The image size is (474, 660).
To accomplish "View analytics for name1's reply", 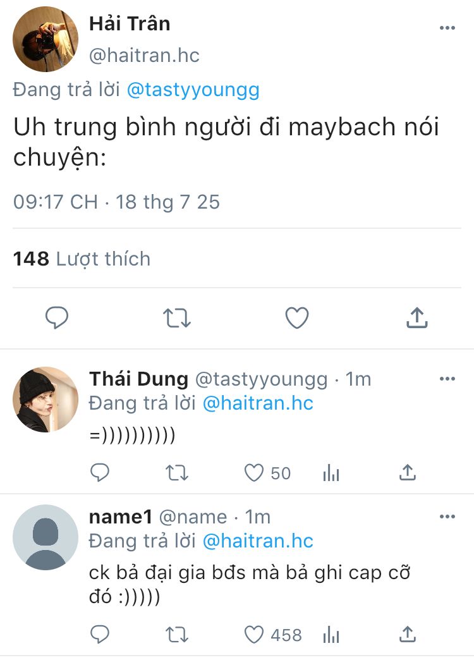I will [x=331, y=635].
